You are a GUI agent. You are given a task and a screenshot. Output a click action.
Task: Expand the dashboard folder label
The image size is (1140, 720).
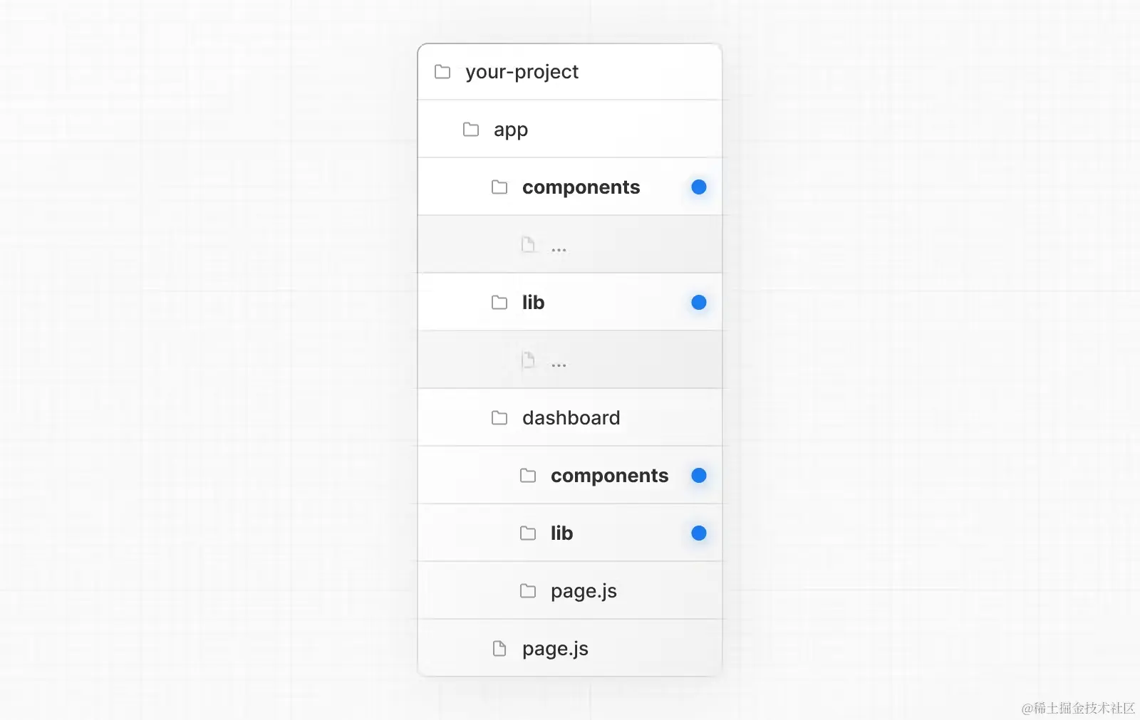571,418
